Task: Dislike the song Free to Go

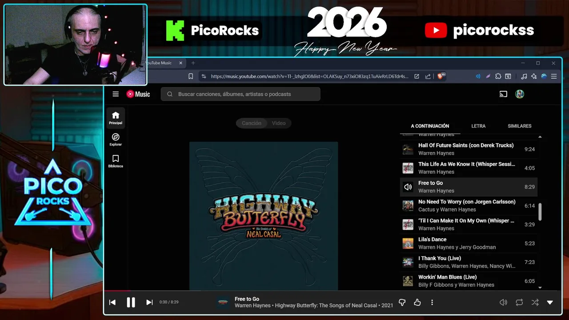Action: tap(402, 302)
